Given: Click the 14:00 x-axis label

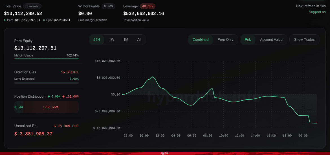Looking at the screenshot, I should pyautogui.click(x=255, y=136).
